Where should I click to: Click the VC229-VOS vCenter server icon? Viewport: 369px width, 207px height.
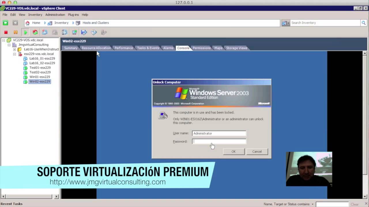pos(9,40)
